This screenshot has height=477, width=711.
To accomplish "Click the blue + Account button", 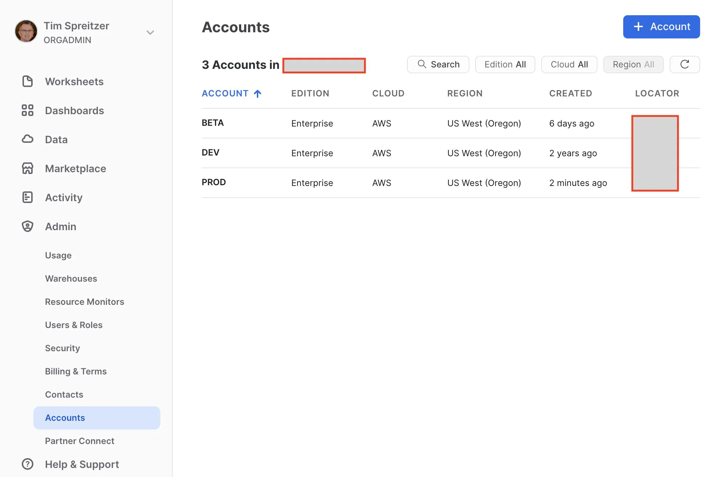I will click(661, 27).
